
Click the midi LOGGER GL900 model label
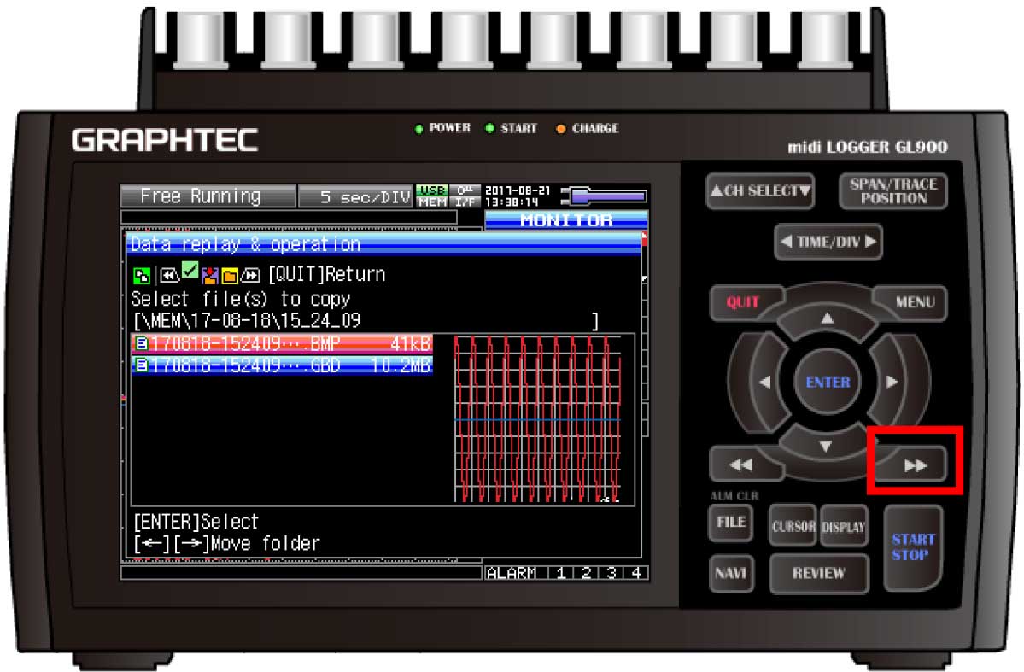tap(867, 147)
